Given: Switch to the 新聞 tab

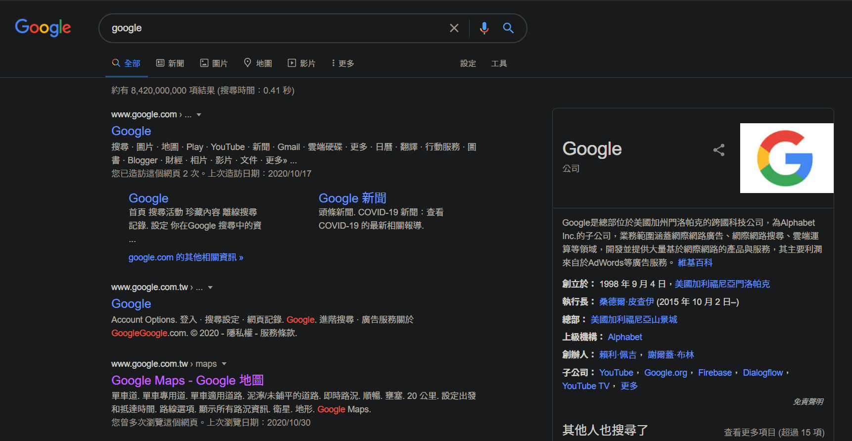Looking at the screenshot, I should coord(170,63).
